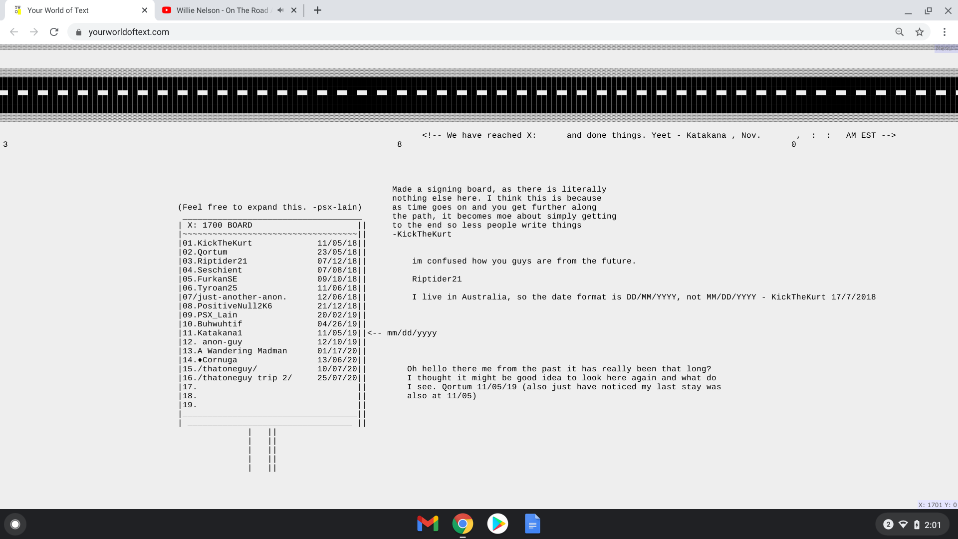View site security lock icon
The height and width of the screenshot is (539, 958).
[x=78, y=32]
